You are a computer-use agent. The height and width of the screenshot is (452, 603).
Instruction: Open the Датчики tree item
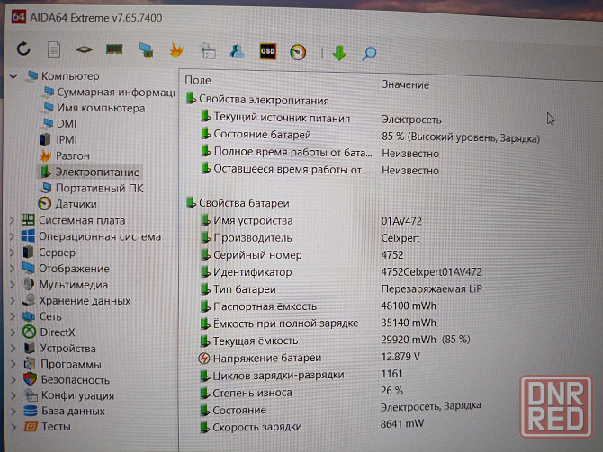click(x=67, y=204)
